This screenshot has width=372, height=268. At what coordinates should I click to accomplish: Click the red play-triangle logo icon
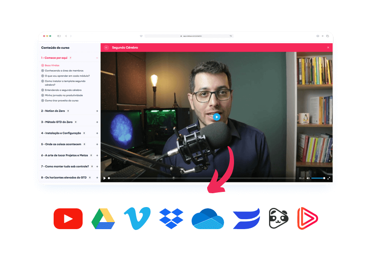pos(308,218)
